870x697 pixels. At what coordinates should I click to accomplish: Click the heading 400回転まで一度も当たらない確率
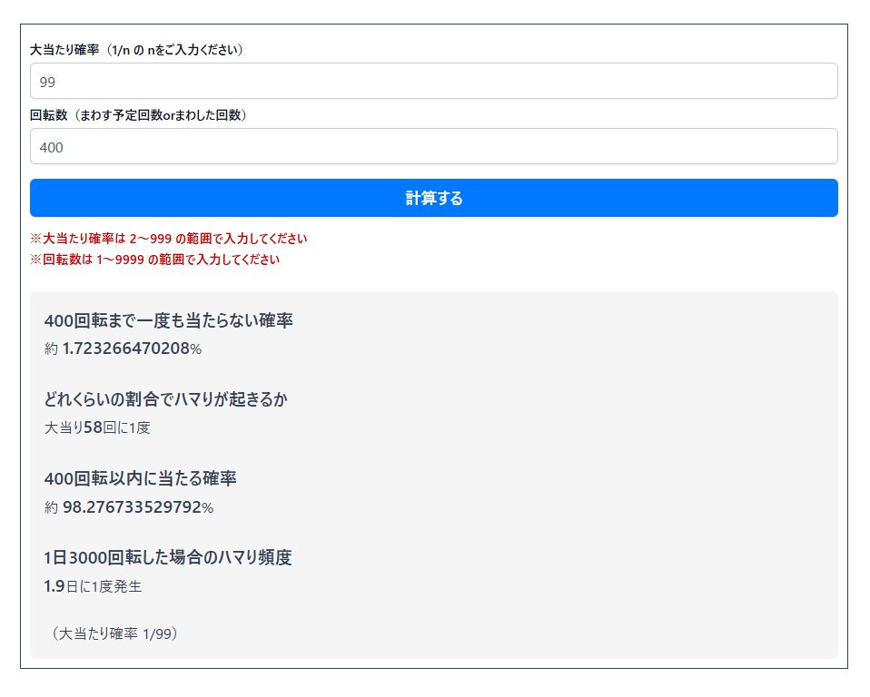[x=168, y=320]
